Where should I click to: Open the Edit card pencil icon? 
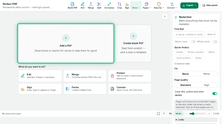coord(23,76)
